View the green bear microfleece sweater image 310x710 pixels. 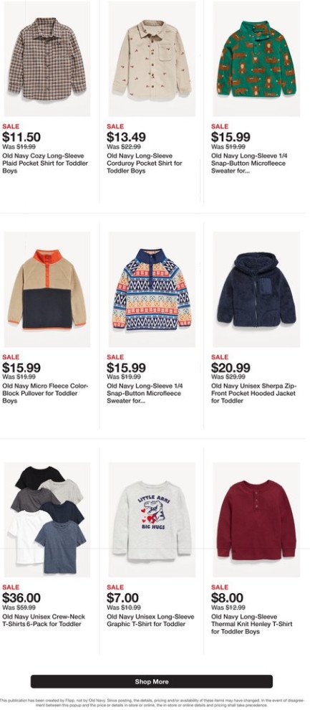point(256,58)
